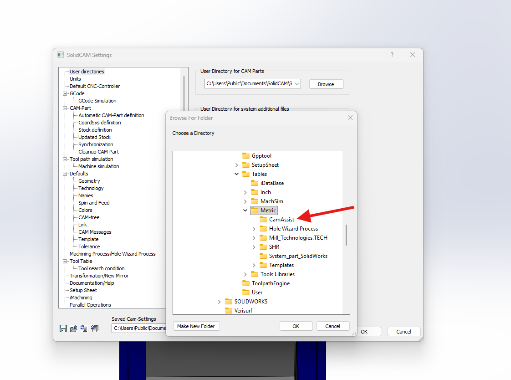
Task: Select Geometry under Defaults
Action: click(x=89, y=181)
